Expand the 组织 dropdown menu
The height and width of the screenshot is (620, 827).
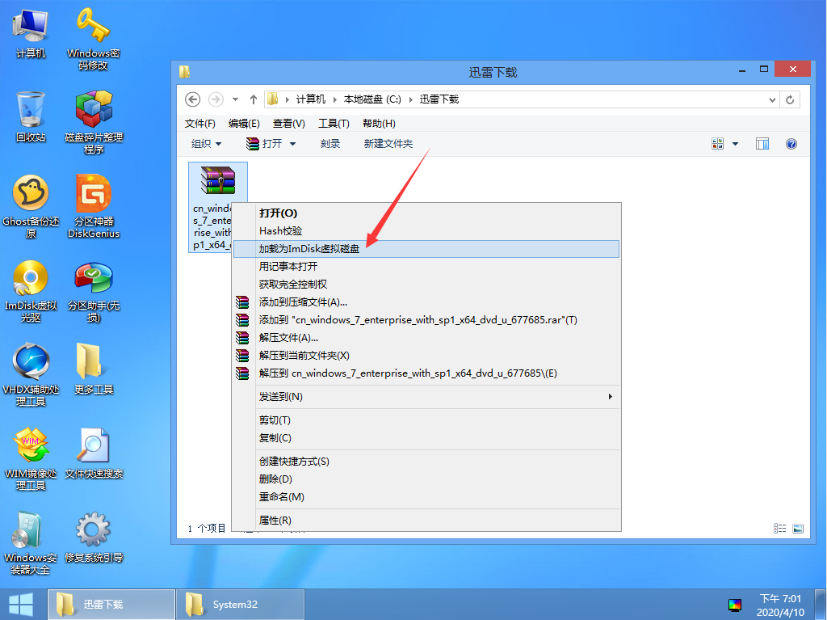206,144
